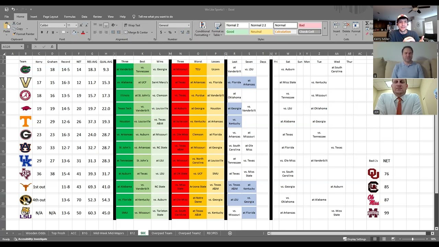Open the font size dropdown

tap(76, 25)
